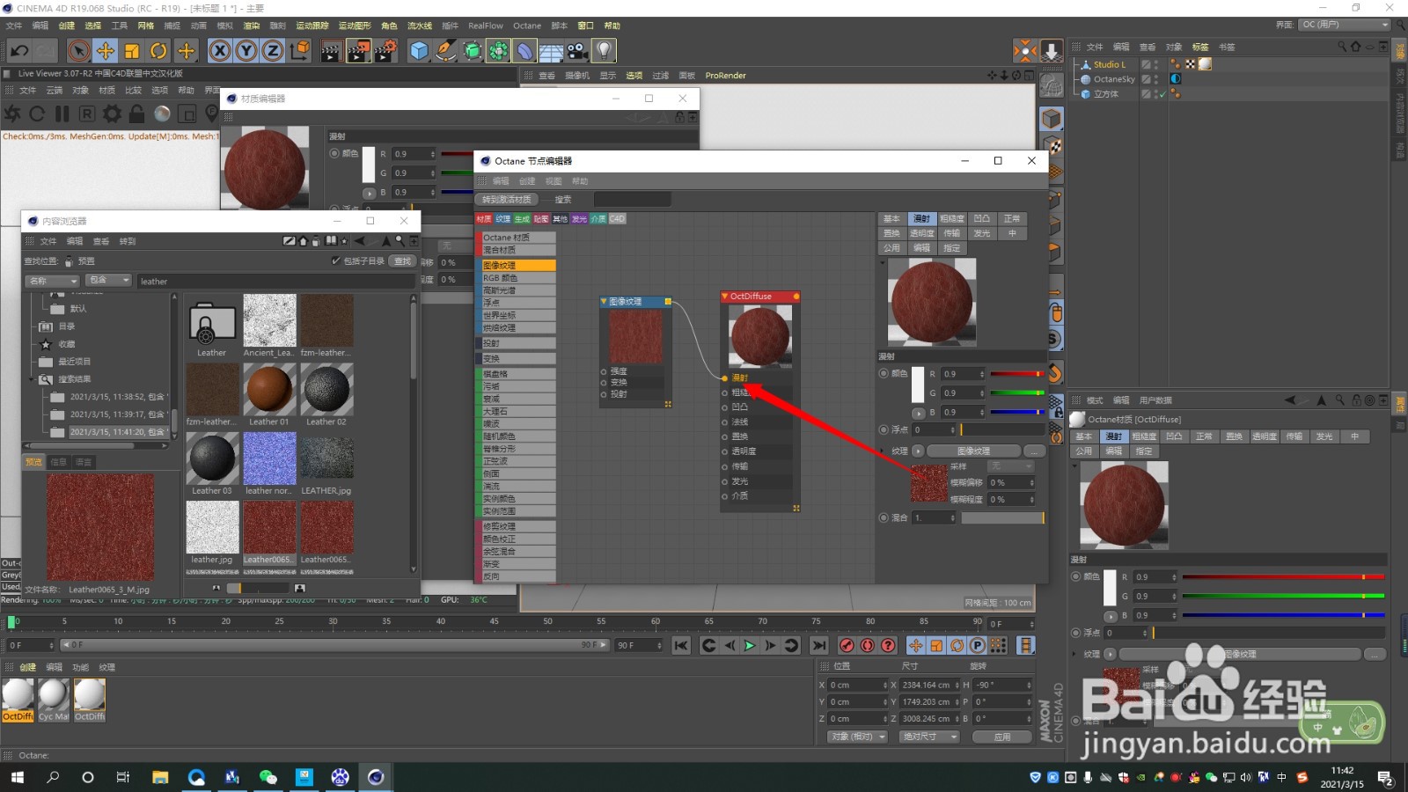Click the Cube primitive icon

(x=419, y=51)
